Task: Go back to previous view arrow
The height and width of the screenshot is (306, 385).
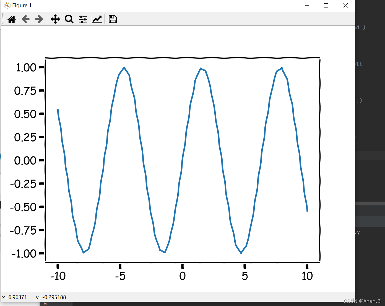Action: 25,19
